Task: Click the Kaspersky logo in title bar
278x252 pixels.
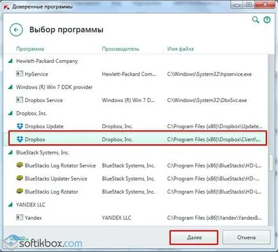Action: click(x=6, y=6)
